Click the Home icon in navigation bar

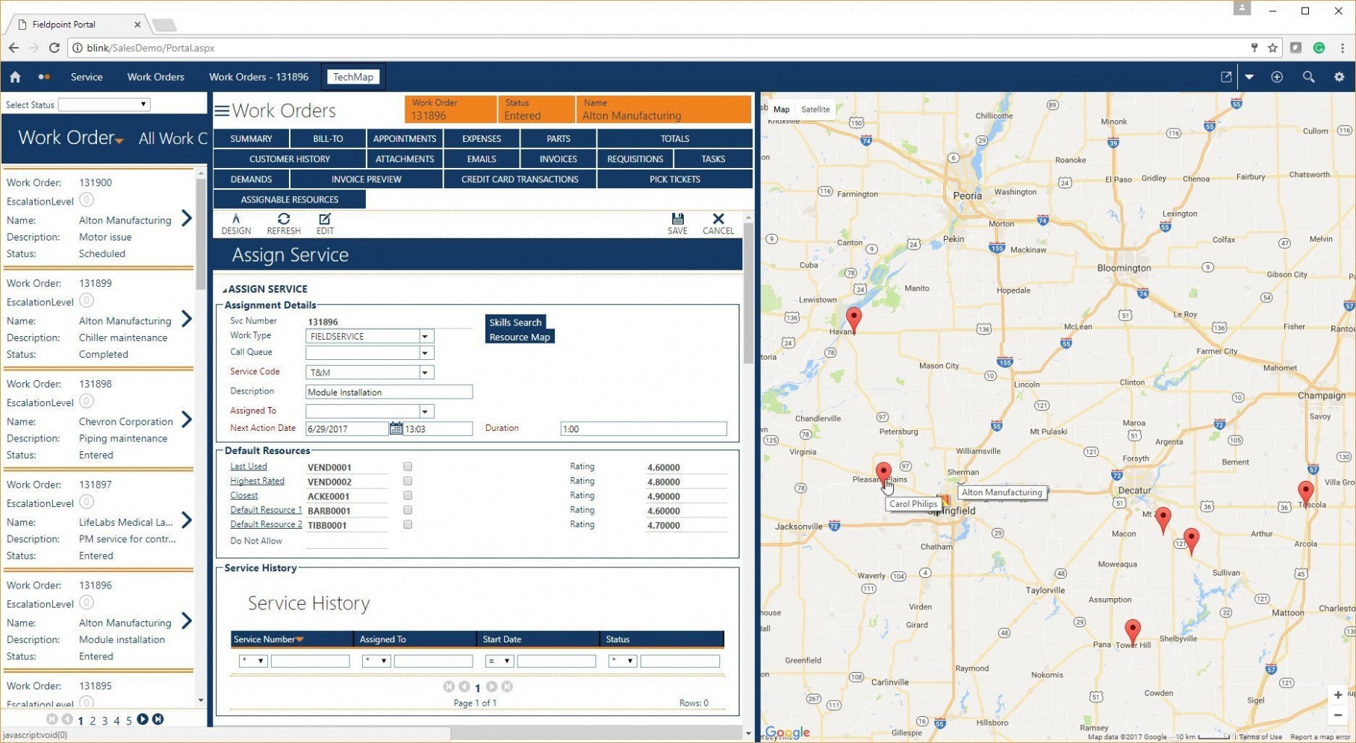click(15, 77)
